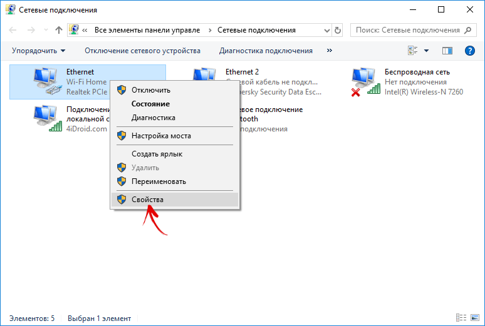Close the Сетевые подключения window

point(469,9)
